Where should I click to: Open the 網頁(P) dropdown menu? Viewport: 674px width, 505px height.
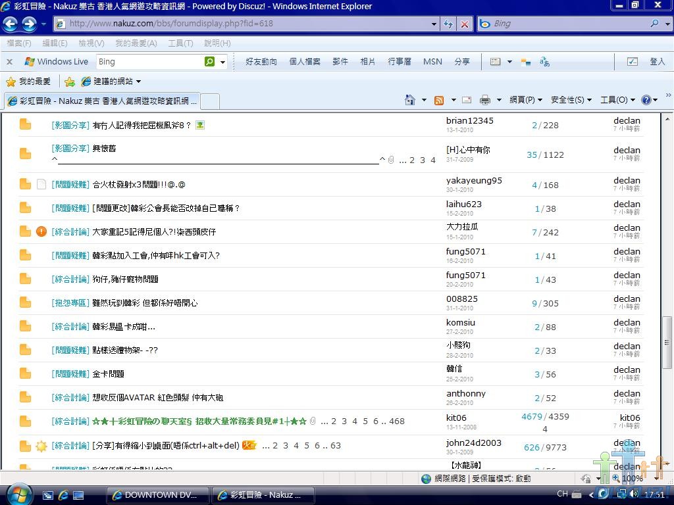click(526, 100)
